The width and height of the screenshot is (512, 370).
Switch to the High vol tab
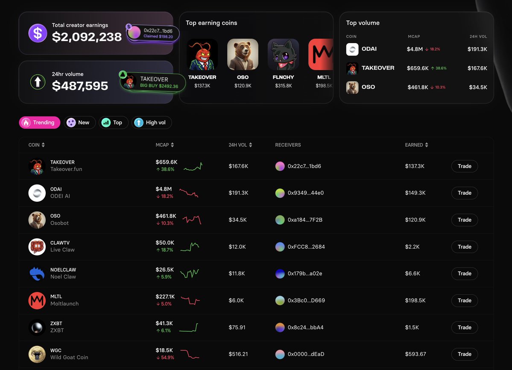click(x=152, y=123)
